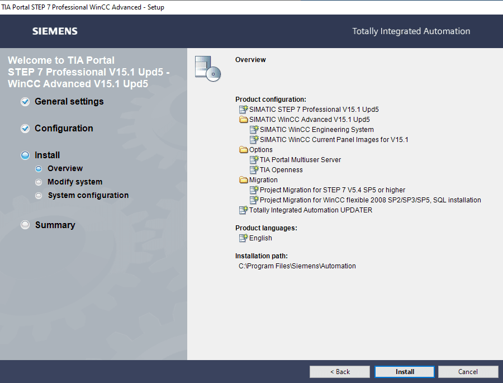Click the Modify system radio bullet

point(39,182)
